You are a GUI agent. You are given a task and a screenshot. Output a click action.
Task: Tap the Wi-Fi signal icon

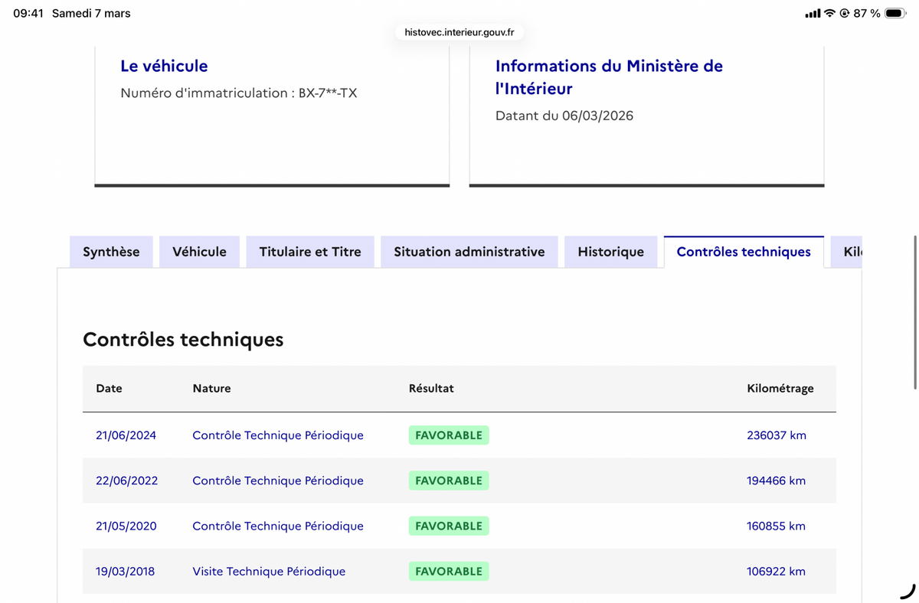pyautogui.click(x=829, y=13)
